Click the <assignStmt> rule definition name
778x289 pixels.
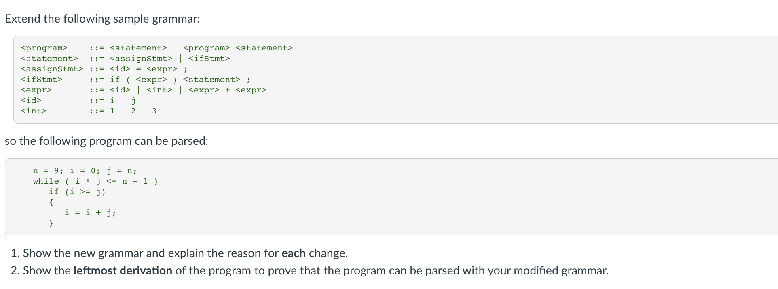click(x=52, y=69)
